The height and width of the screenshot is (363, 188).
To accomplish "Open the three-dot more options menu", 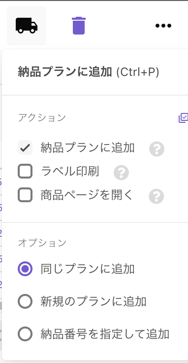I will [x=163, y=26].
